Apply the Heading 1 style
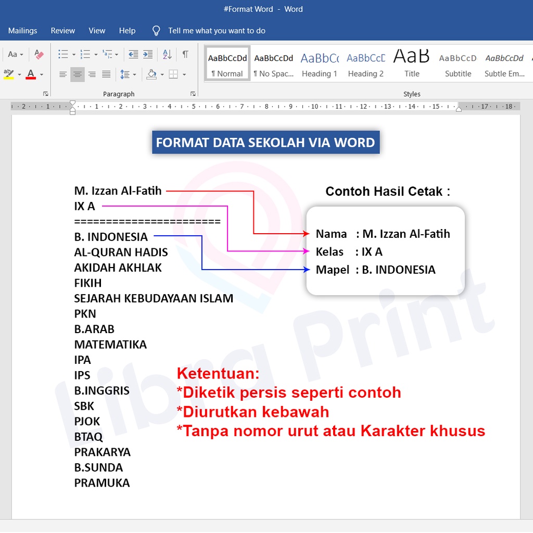 (x=319, y=64)
